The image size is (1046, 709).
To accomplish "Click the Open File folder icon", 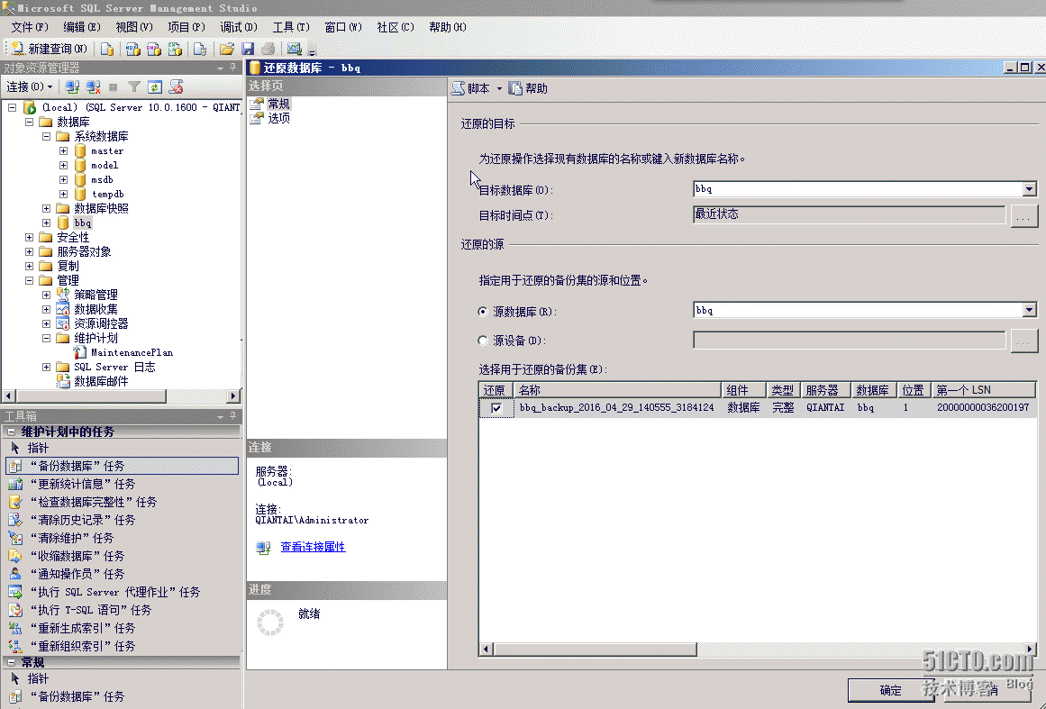I will point(227,49).
